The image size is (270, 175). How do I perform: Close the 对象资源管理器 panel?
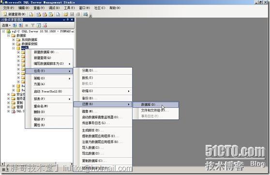pos(72,19)
